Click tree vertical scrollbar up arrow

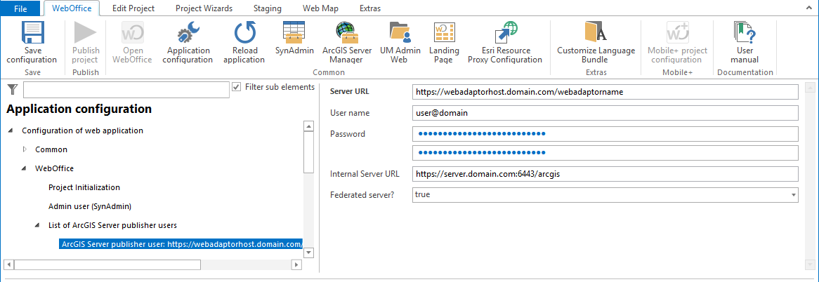point(308,126)
